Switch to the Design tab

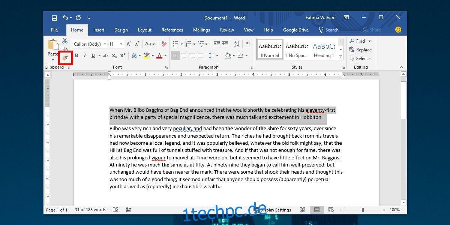pos(121,30)
